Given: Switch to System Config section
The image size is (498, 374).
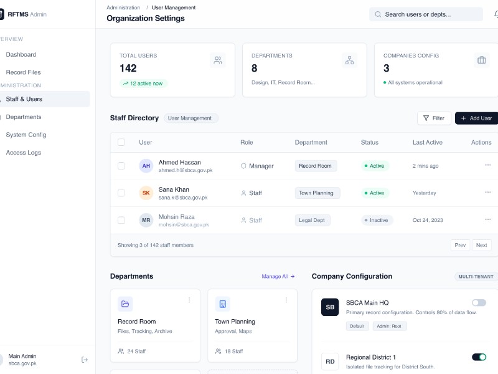Looking at the screenshot, I should [26, 135].
